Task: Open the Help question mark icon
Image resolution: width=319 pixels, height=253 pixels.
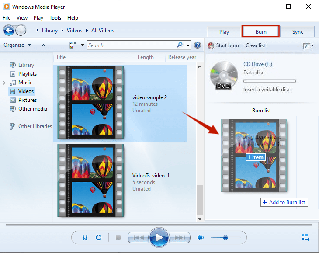Action: pos(198,45)
